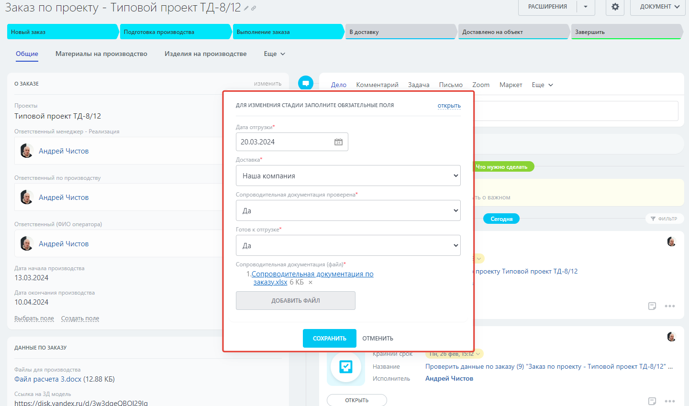The width and height of the screenshot is (689, 406).
Task: Click ДОБАВИТЬ ФАЙЛ to attach a file
Action: pos(296,301)
